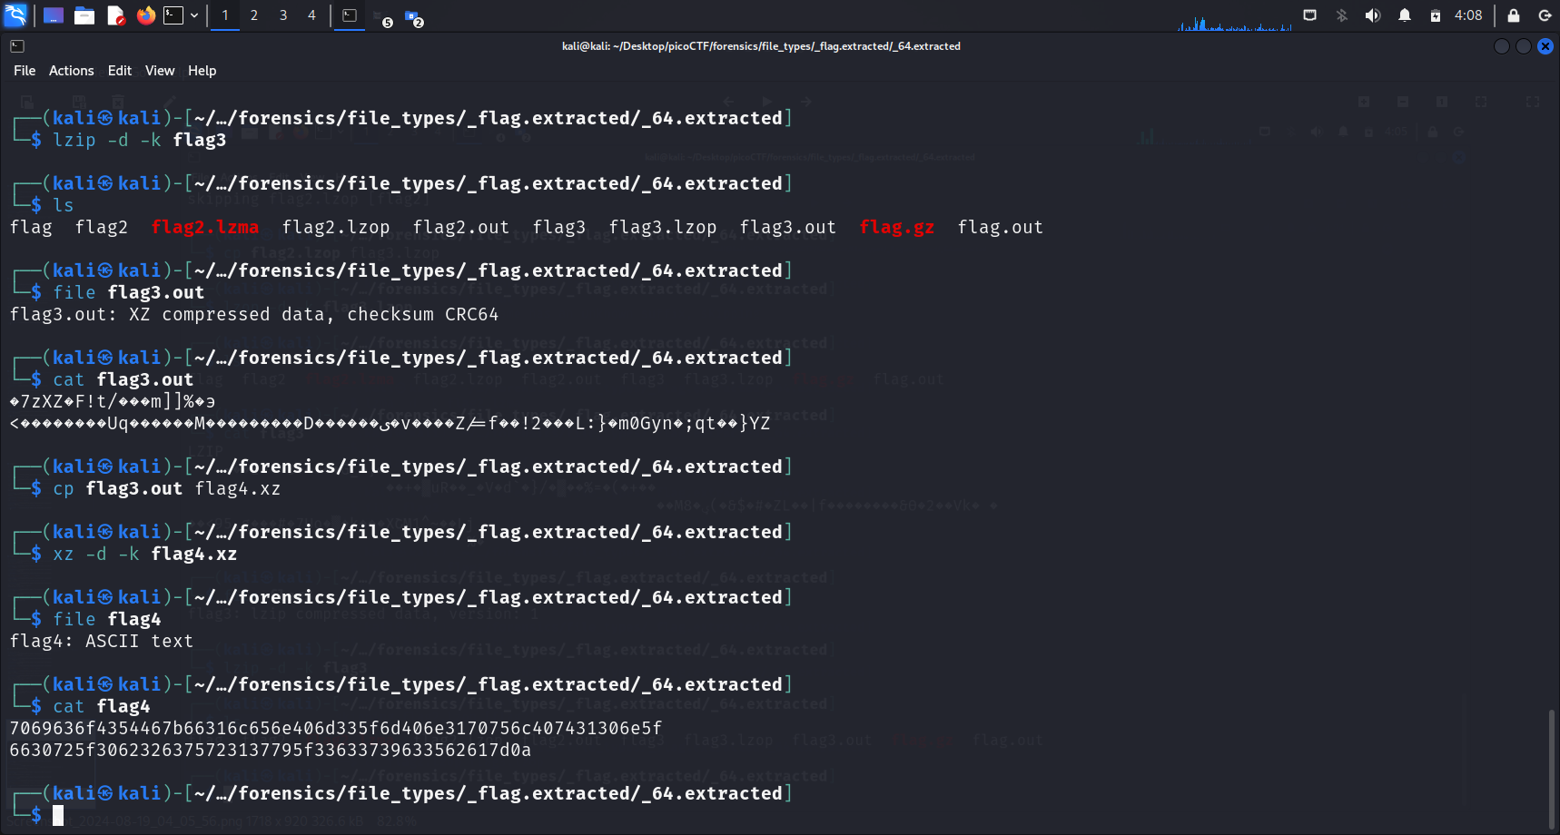Open the Kali applications menu
Screen dimensions: 1560x835
pyautogui.click(x=15, y=15)
